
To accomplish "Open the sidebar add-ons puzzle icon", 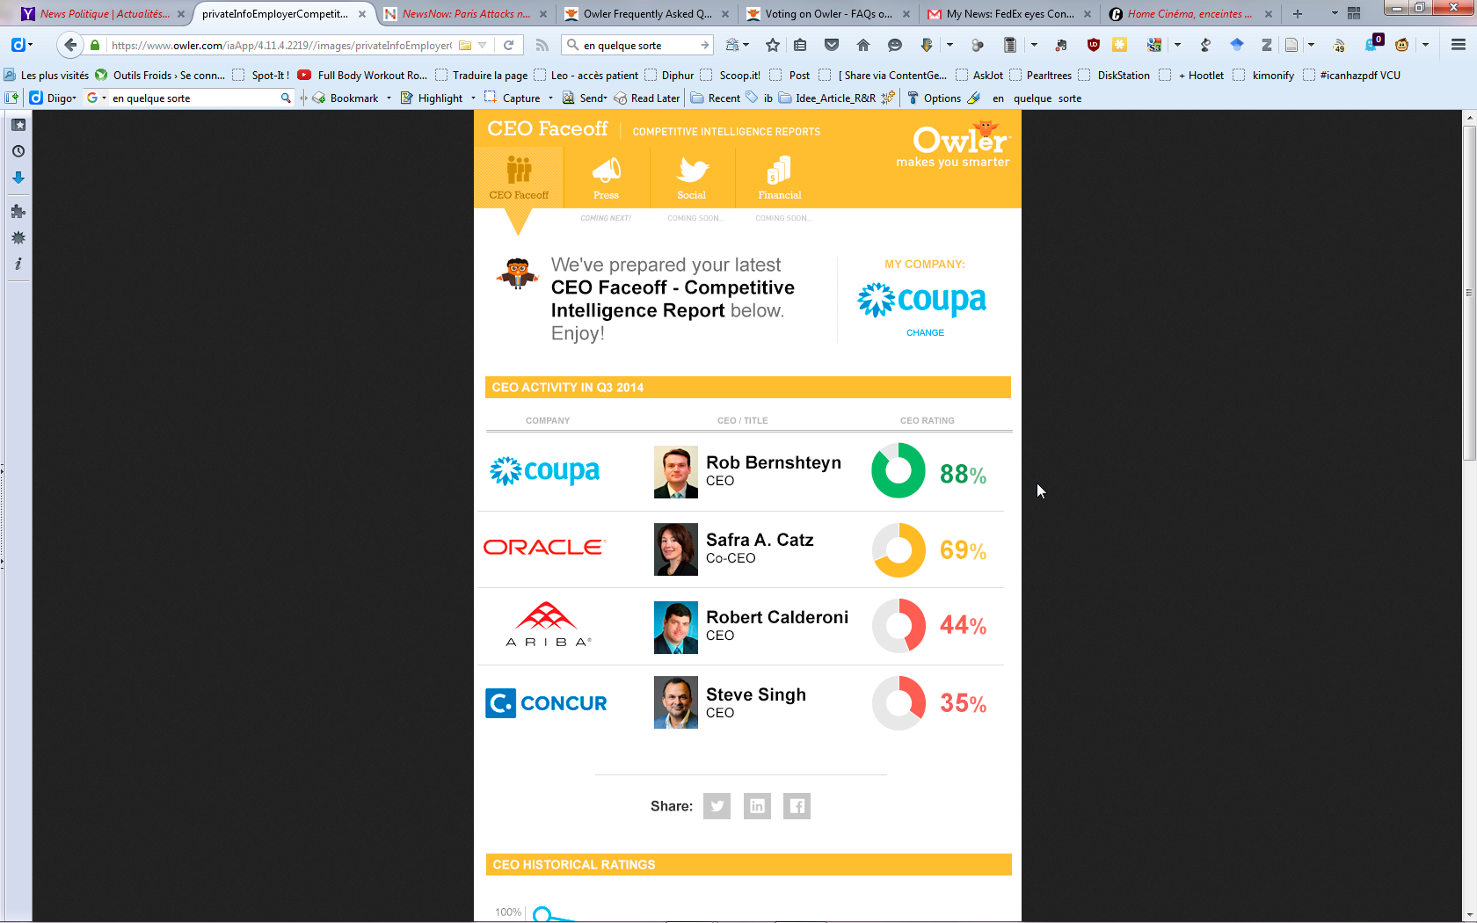I will pyautogui.click(x=18, y=211).
